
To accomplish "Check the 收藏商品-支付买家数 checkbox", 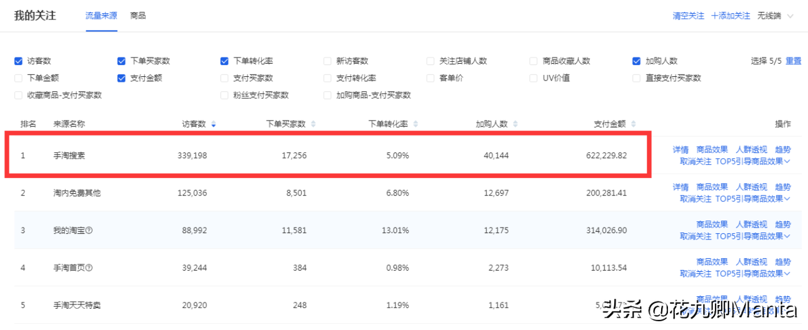I will pyautogui.click(x=18, y=95).
